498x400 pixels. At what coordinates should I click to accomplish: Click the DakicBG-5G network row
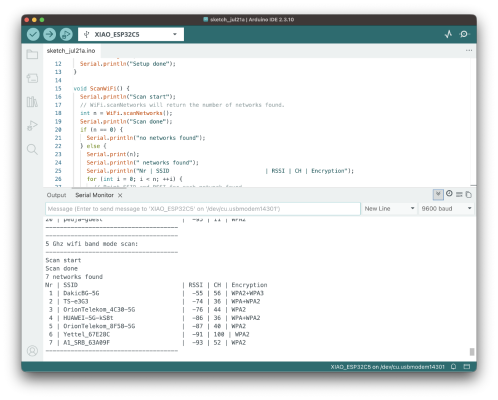[154, 293]
